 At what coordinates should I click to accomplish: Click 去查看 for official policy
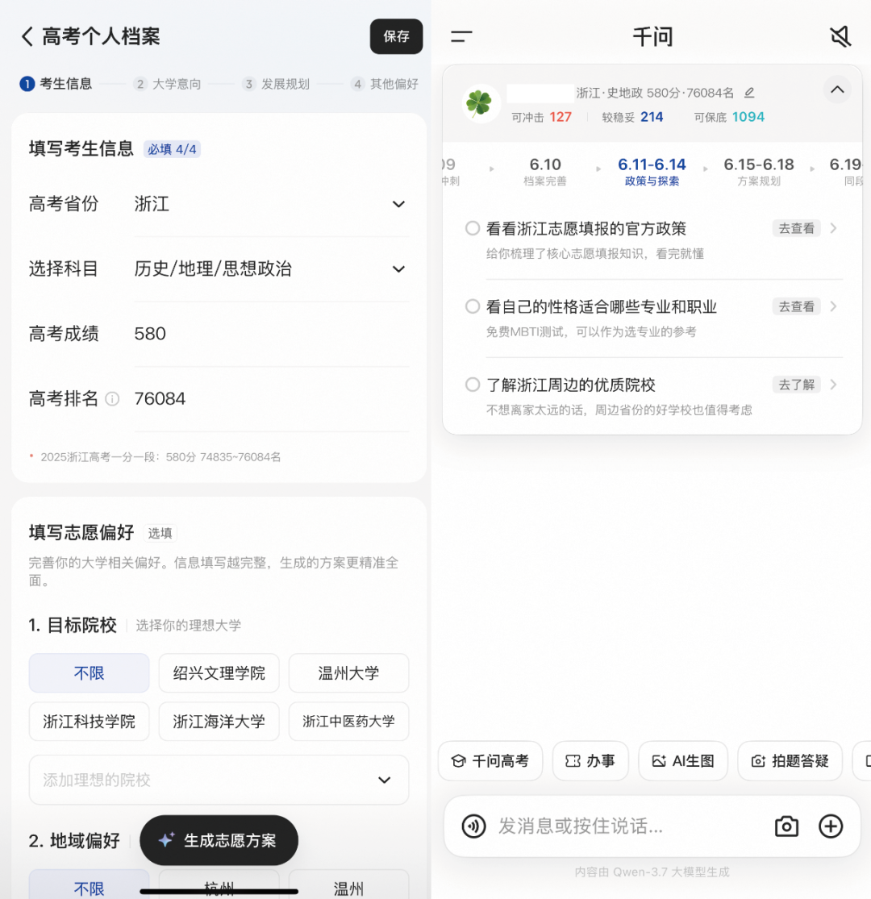[796, 228]
